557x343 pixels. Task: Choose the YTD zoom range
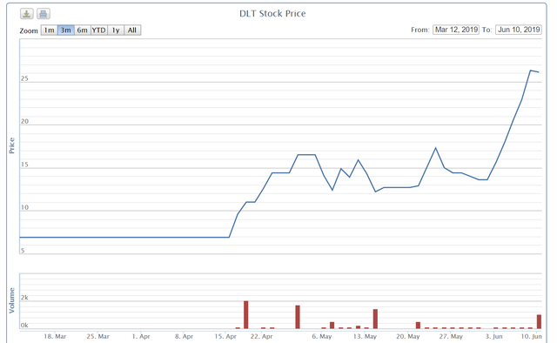(x=98, y=30)
